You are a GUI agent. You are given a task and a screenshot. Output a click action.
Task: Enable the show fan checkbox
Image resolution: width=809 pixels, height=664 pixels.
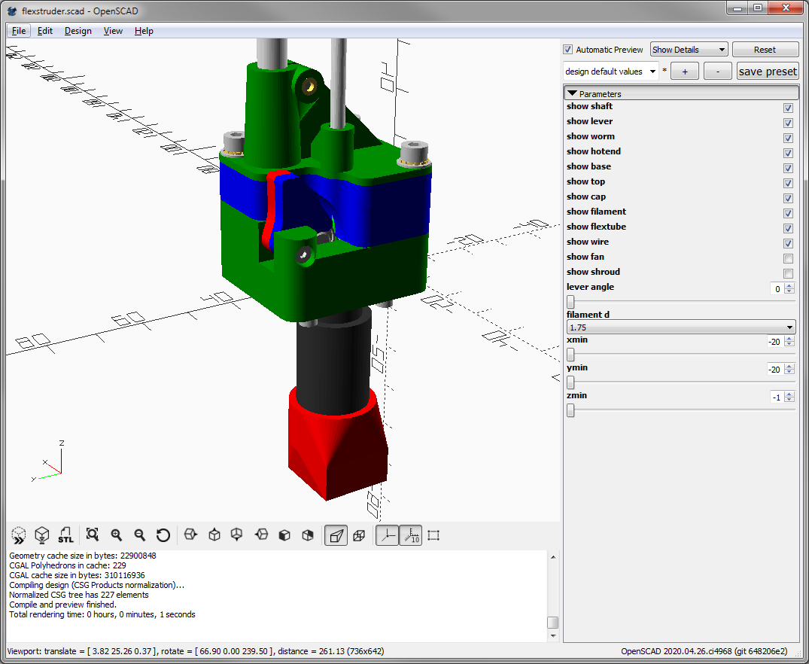[x=788, y=258]
